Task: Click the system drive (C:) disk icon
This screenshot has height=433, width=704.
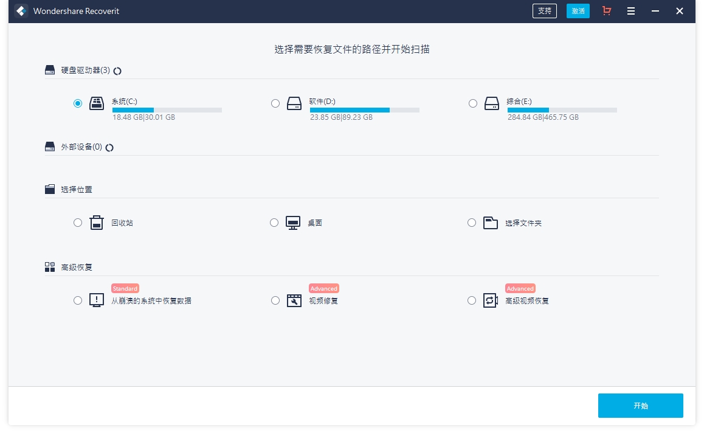Action: [x=96, y=103]
